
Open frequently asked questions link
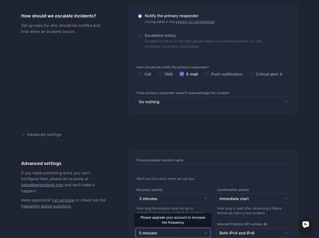[x=46, y=206]
